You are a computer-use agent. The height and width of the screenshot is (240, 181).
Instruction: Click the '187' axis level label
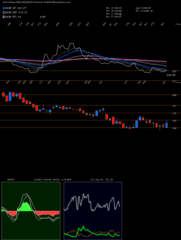point(174,106)
